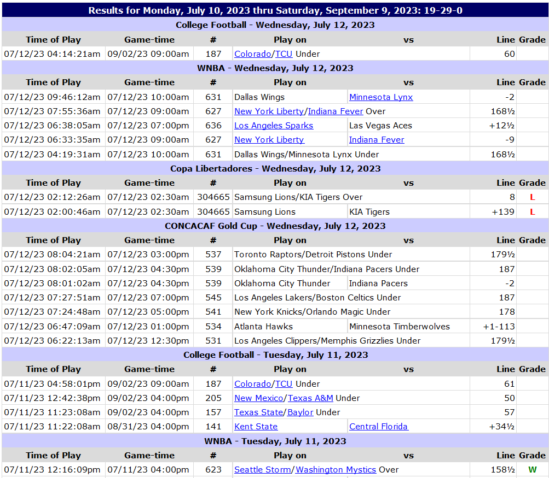Click game-time '07/11/23 04:00pm'
The image size is (549, 478).
coord(148,470)
